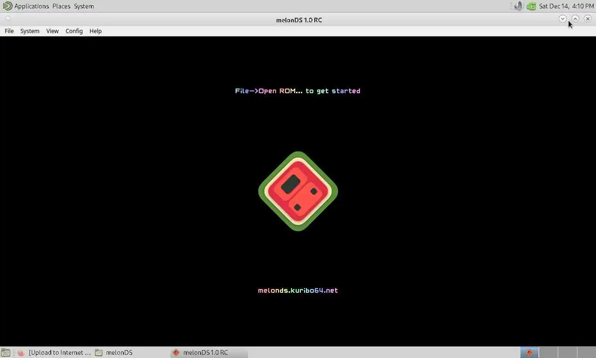596x358 pixels.
Task: Click the MATE logo icon
Action: coord(7,6)
